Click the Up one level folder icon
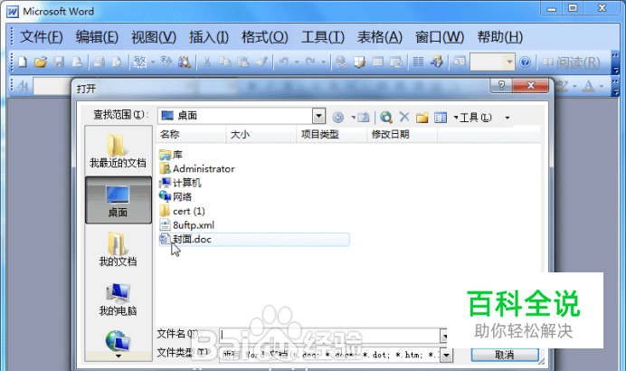Viewport: 626px width, 371px height. (364, 118)
